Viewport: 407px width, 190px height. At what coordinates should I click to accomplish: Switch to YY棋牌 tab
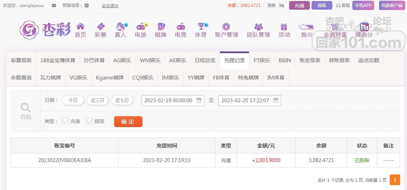[196, 77]
